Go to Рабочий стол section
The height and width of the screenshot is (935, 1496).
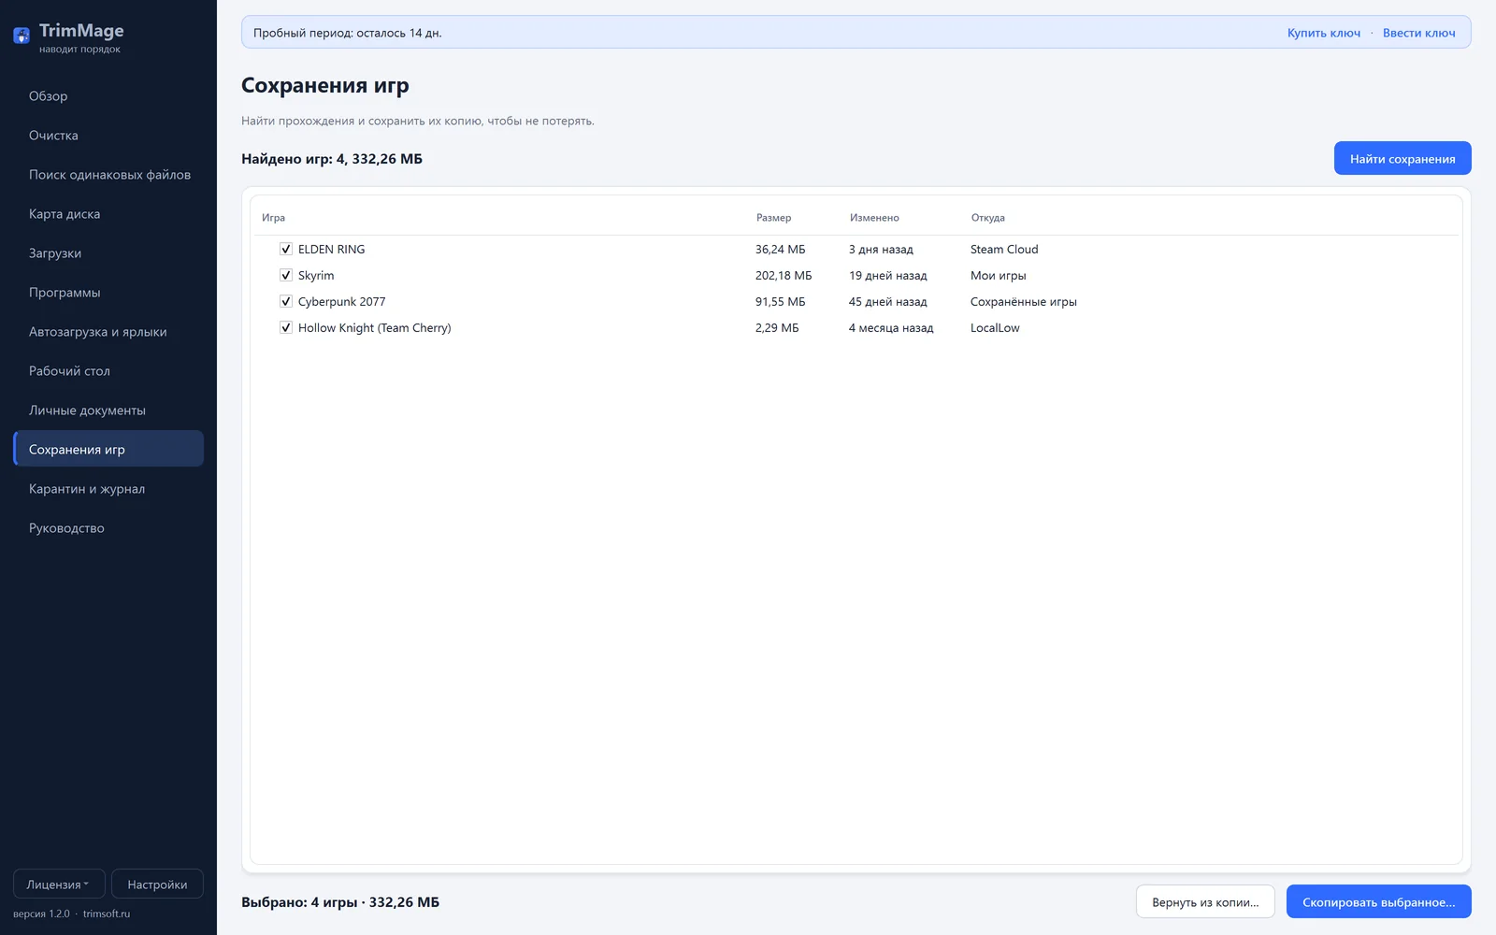coord(108,371)
